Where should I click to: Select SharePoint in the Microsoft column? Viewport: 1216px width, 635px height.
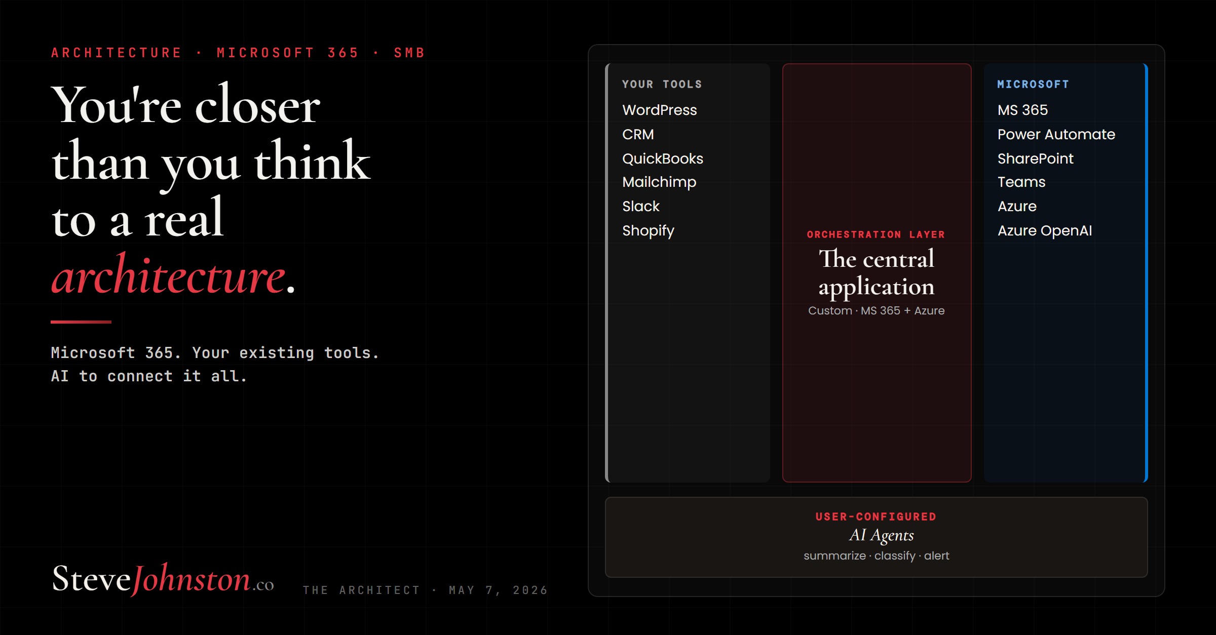coord(1035,158)
